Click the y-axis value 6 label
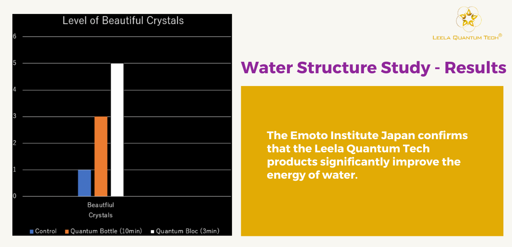The height and width of the screenshot is (247, 512). click(x=14, y=36)
